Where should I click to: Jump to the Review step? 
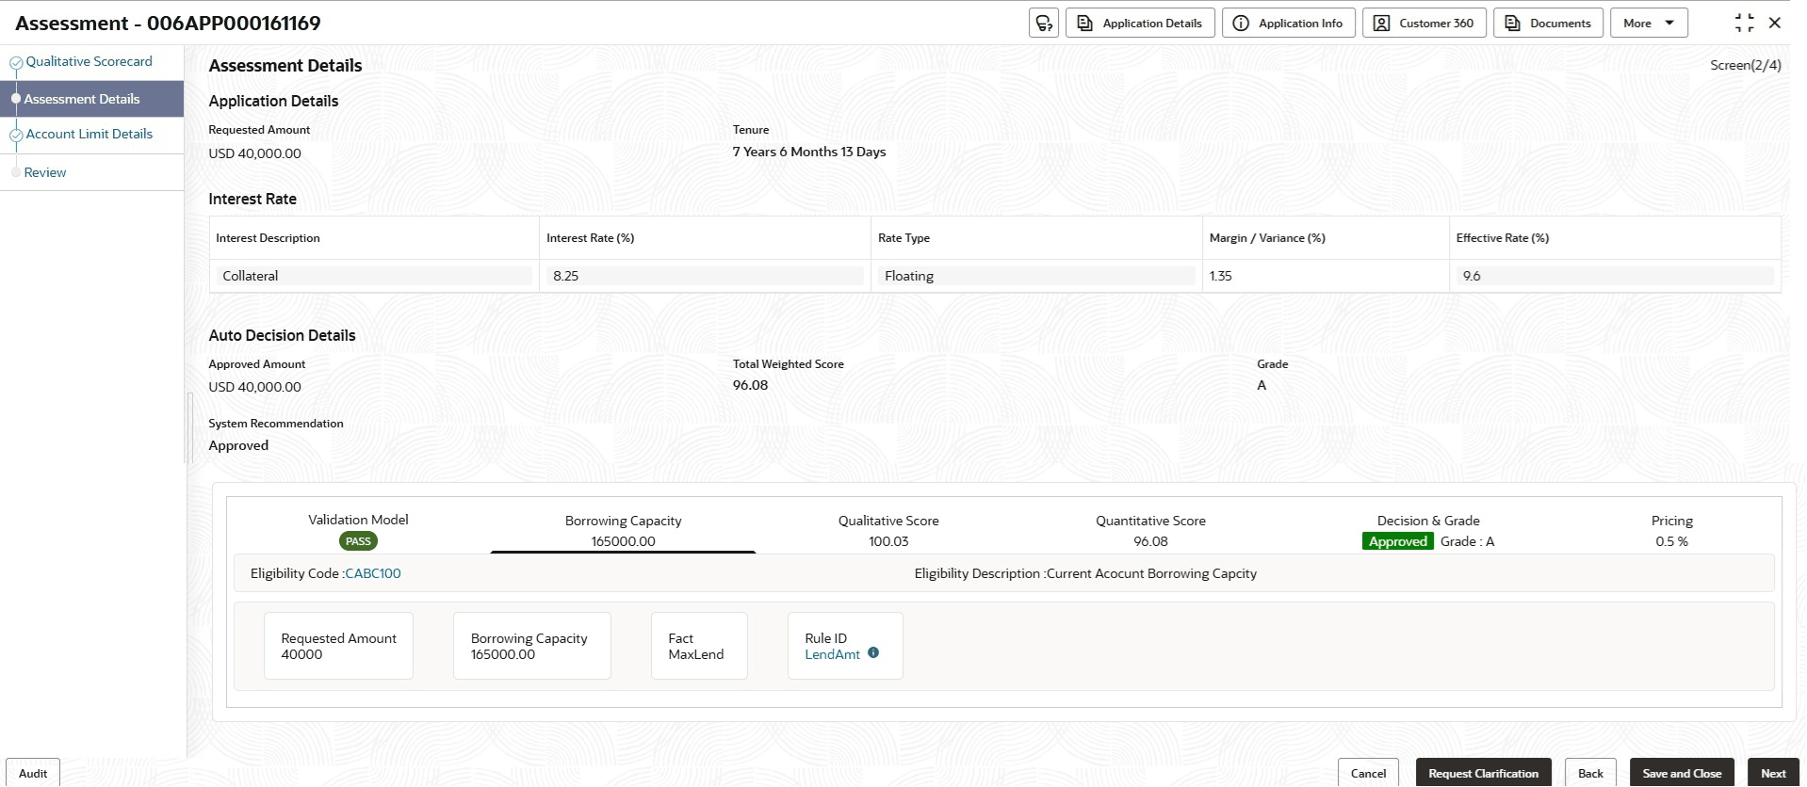click(x=45, y=172)
